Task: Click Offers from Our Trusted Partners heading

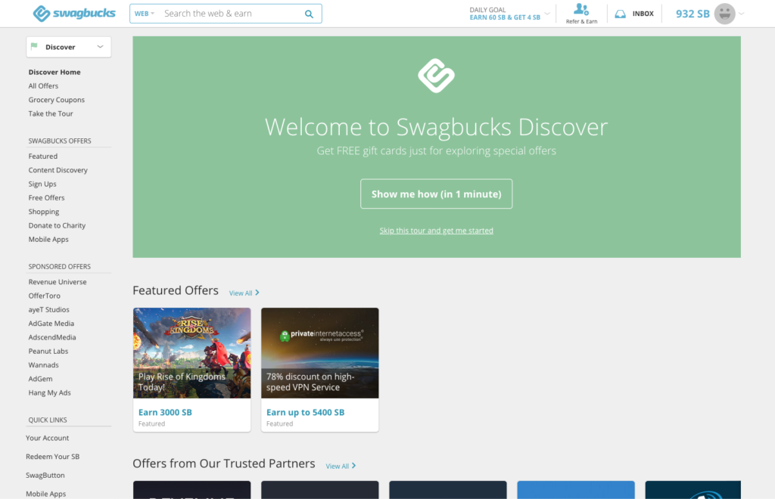Action: coord(224,463)
